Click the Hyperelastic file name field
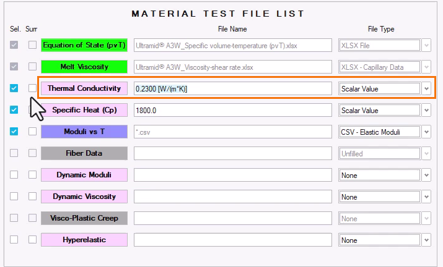Image resolution: width=443 pixels, height=267 pixels. (x=233, y=240)
